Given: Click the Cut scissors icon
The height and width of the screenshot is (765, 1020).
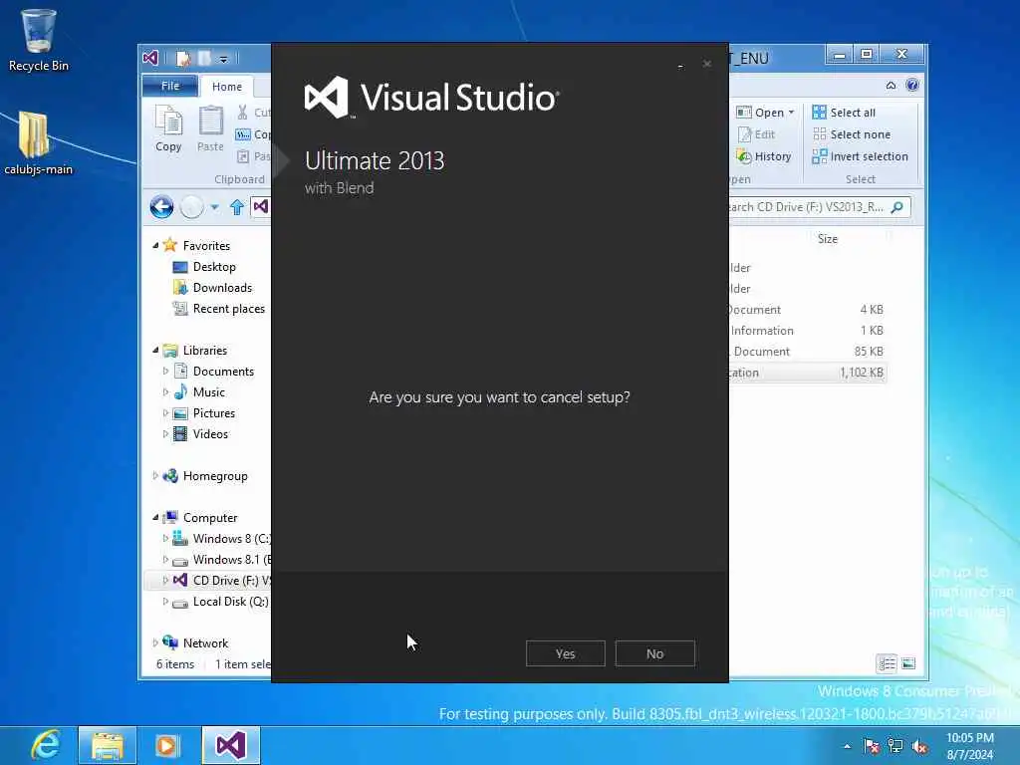Looking at the screenshot, I should click(x=243, y=113).
